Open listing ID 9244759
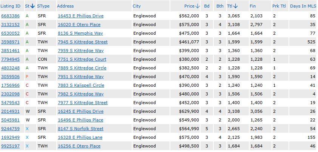Screen dimensions: 318x152 [11, 129]
